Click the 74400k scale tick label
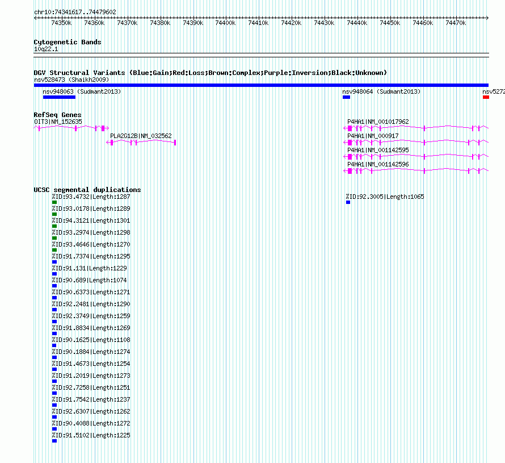 225,23
